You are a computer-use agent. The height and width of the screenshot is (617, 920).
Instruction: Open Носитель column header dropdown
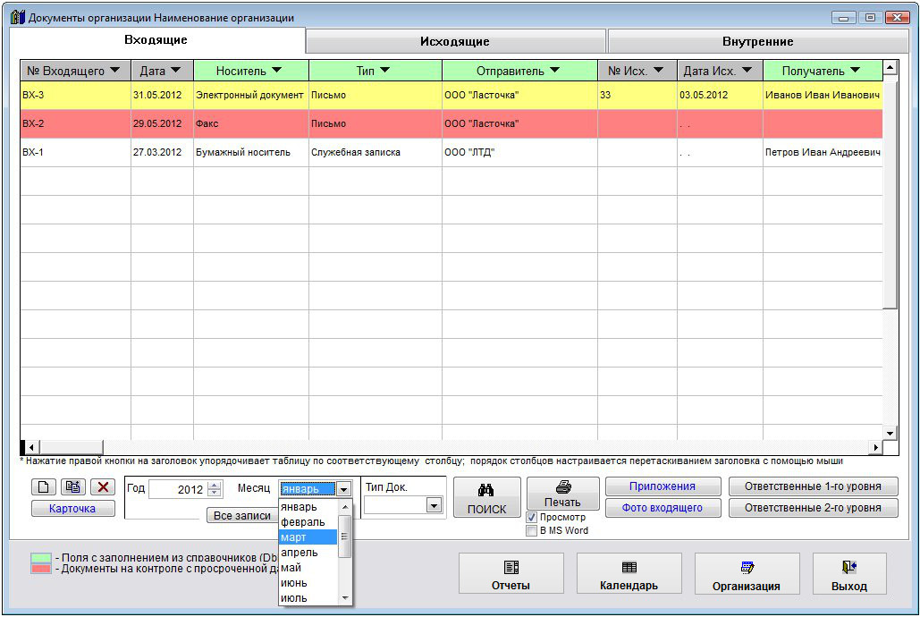point(276,71)
